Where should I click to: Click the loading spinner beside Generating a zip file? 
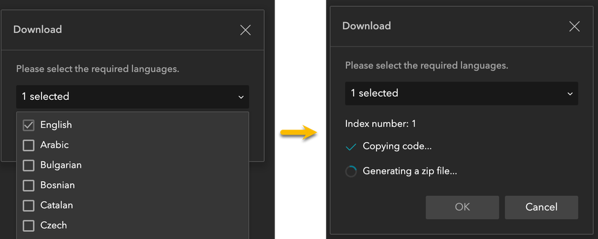pyautogui.click(x=352, y=171)
